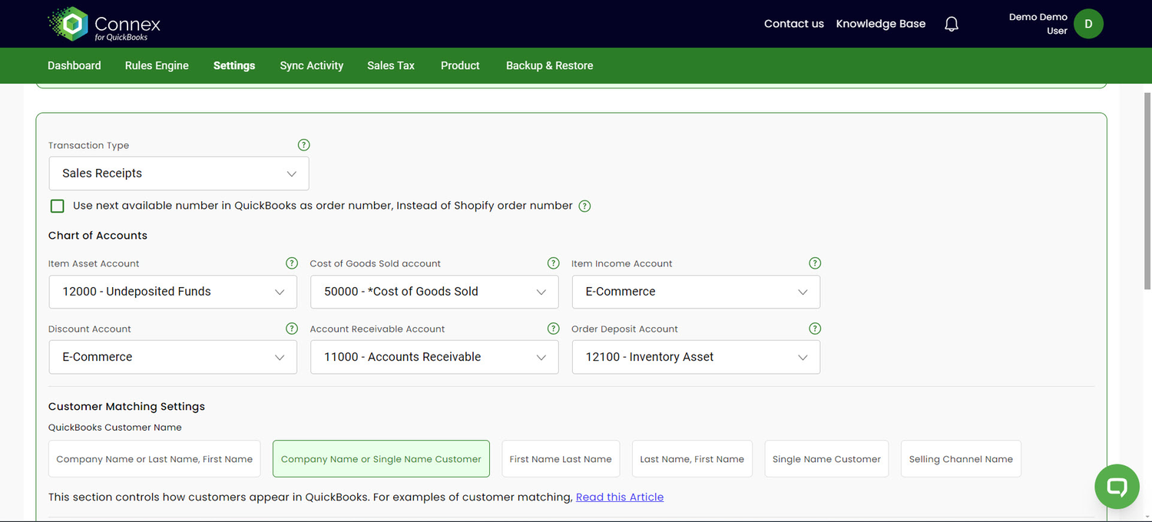Click the Customer Matching Settings heading
The image size is (1152, 522).
[127, 406]
